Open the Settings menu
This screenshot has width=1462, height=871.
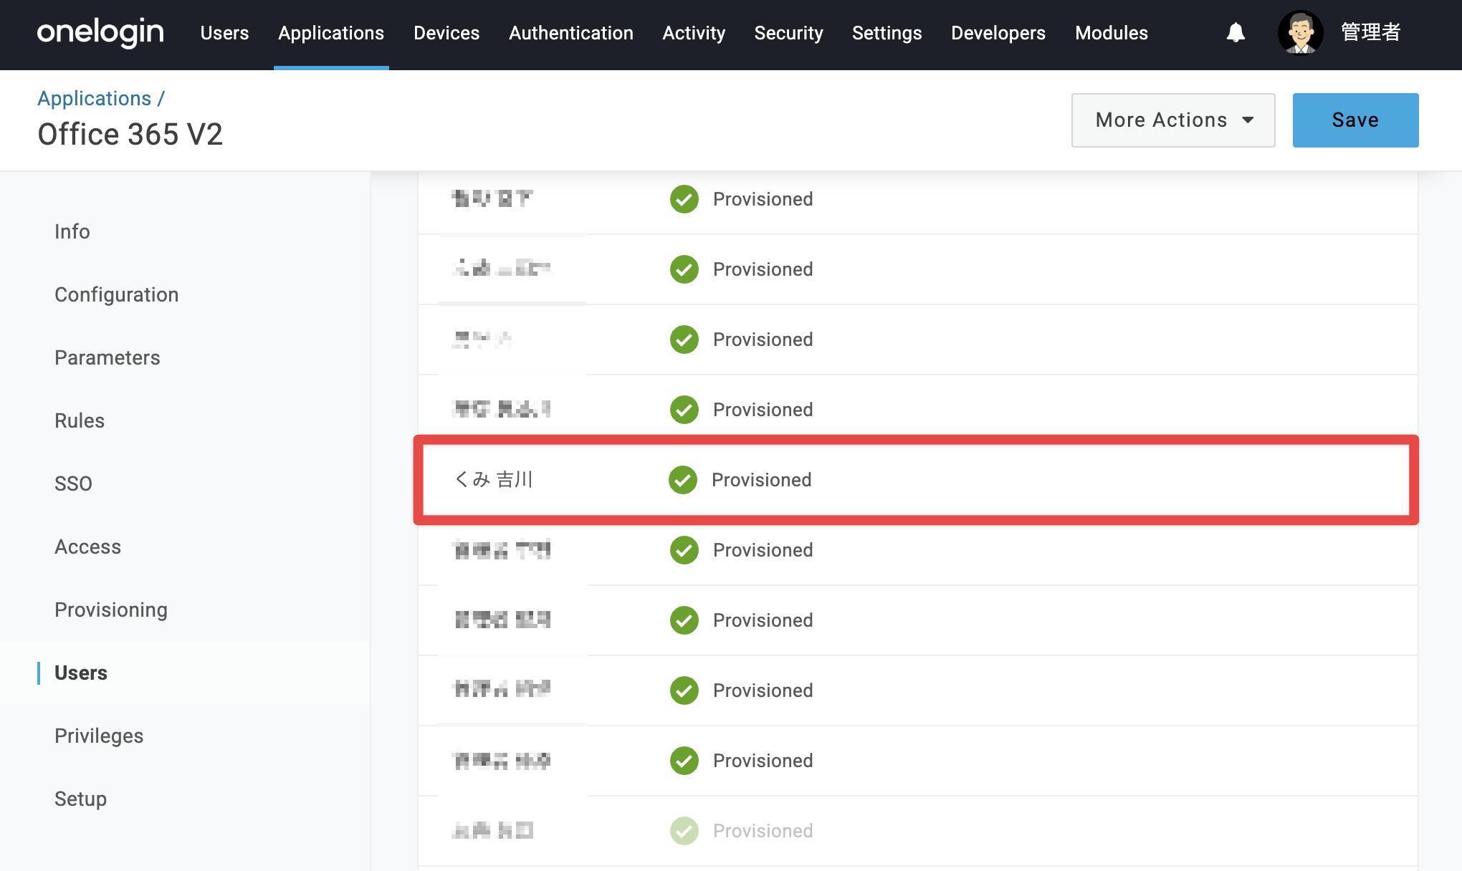click(x=887, y=33)
